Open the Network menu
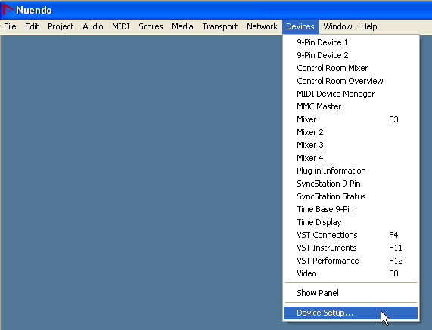Image resolution: width=432 pixels, height=330 pixels. click(x=262, y=26)
